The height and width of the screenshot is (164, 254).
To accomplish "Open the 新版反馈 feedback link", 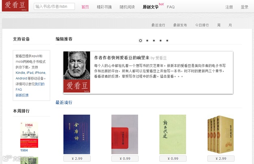I will tap(22, 95).
